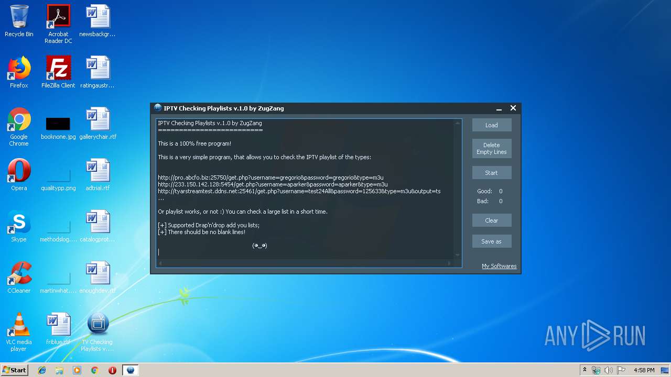This screenshot has height=377, width=671.
Task: Open Opera desktop shortcut
Action: tap(19, 175)
